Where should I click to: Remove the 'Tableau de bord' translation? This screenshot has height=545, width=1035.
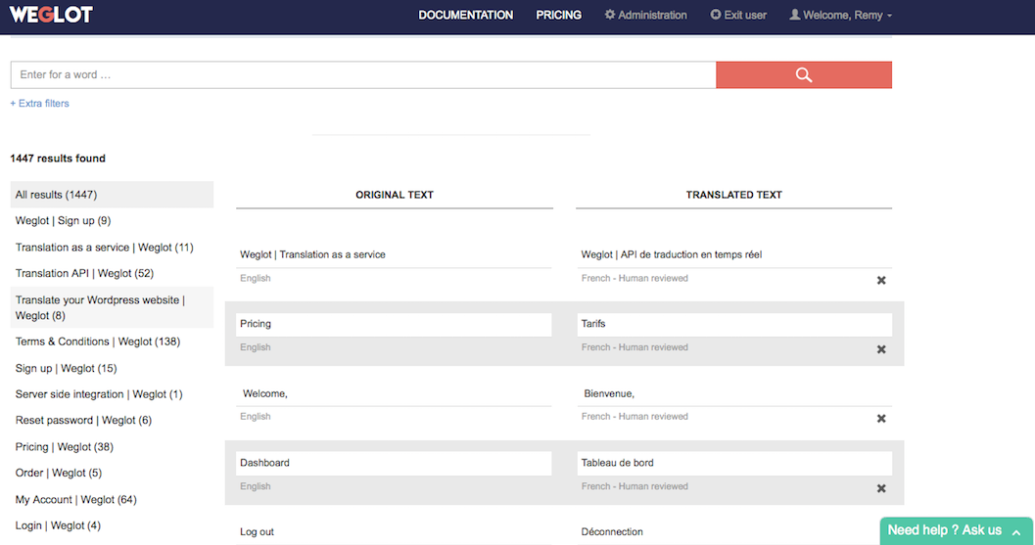880,489
